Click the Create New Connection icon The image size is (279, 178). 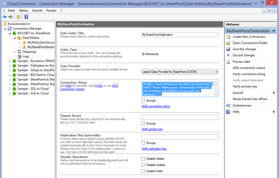click(x=228, y=37)
